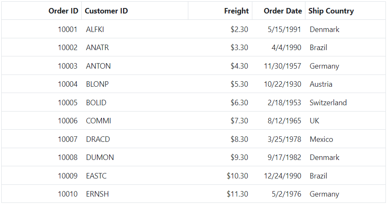
Task: Click the Freight column header
Action: point(220,11)
